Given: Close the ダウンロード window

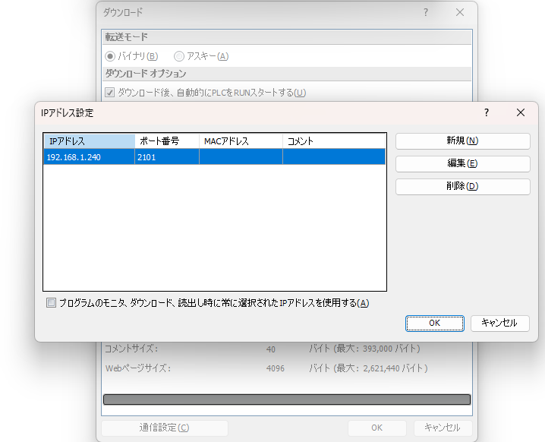Looking at the screenshot, I should pyautogui.click(x=460, y=12).
